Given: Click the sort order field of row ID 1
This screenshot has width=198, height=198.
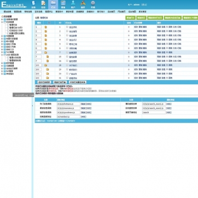Looking at the screenshot, I should (38, 27).
